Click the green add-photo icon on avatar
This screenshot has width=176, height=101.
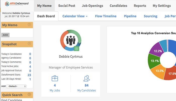coord(76,48)
